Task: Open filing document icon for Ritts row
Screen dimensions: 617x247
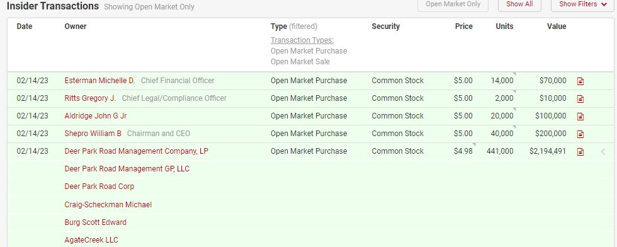Action: [x=580, y=99]
